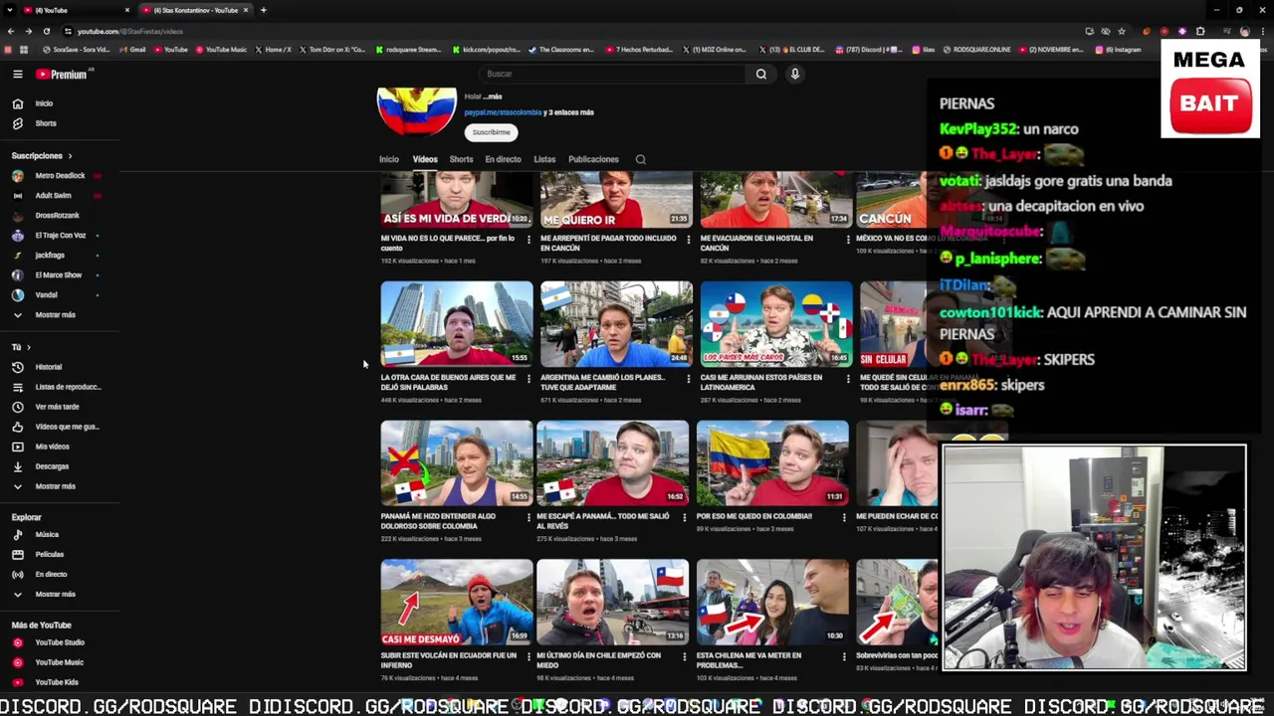The image size is (1274, 716).
Task: Open Chrome three-dot menu
Action: tap(1262, 31)
